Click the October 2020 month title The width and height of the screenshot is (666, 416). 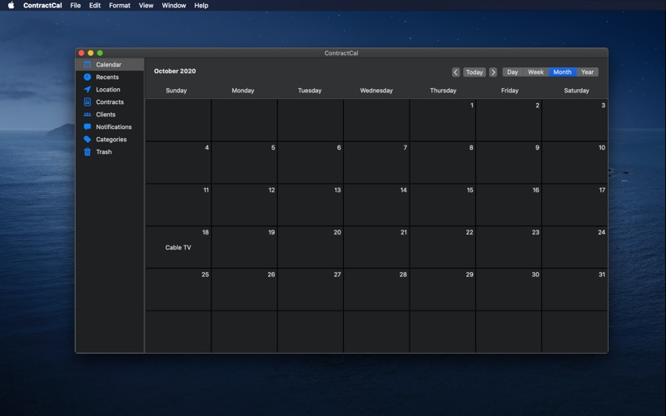[175, 71]
